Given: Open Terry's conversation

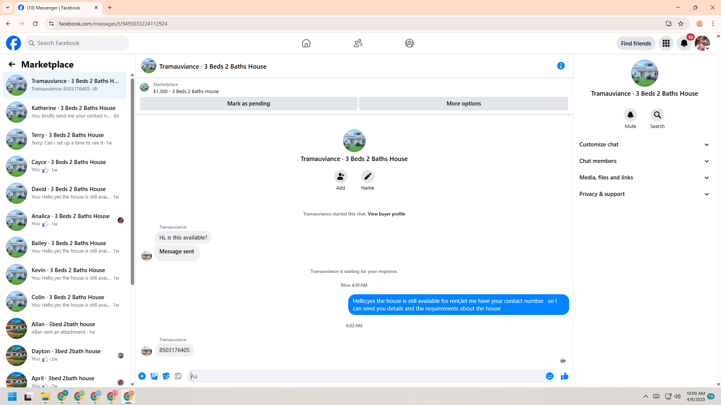Looking at the screenshot, I should (x=65, y=139).
